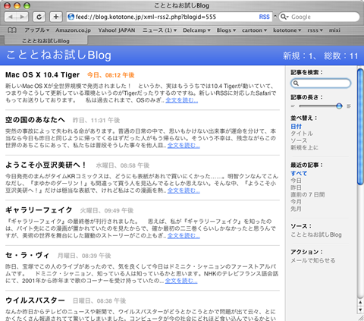
Task: Read full text of Mac OS X Tiger article
Action: click(182, 100)
